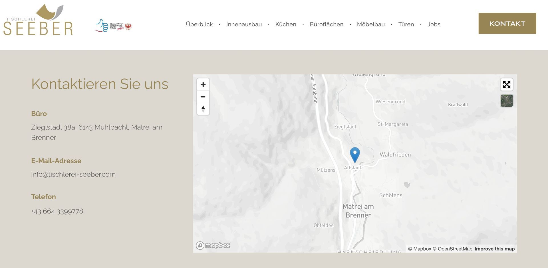Click the Büro label
This screenshot has height=268, width=548.
[39, 113]
